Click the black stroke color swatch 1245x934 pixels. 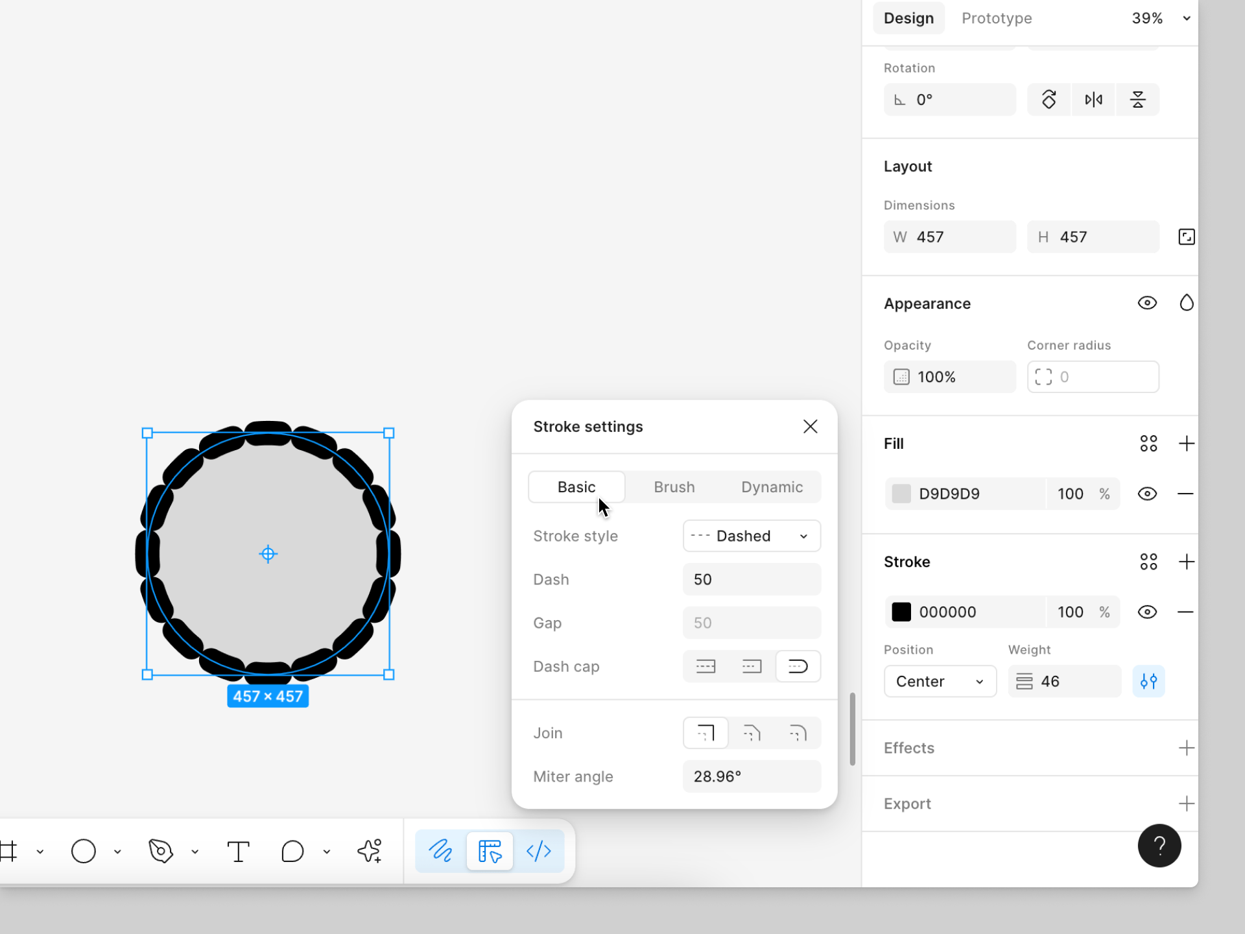pos(901,612)
